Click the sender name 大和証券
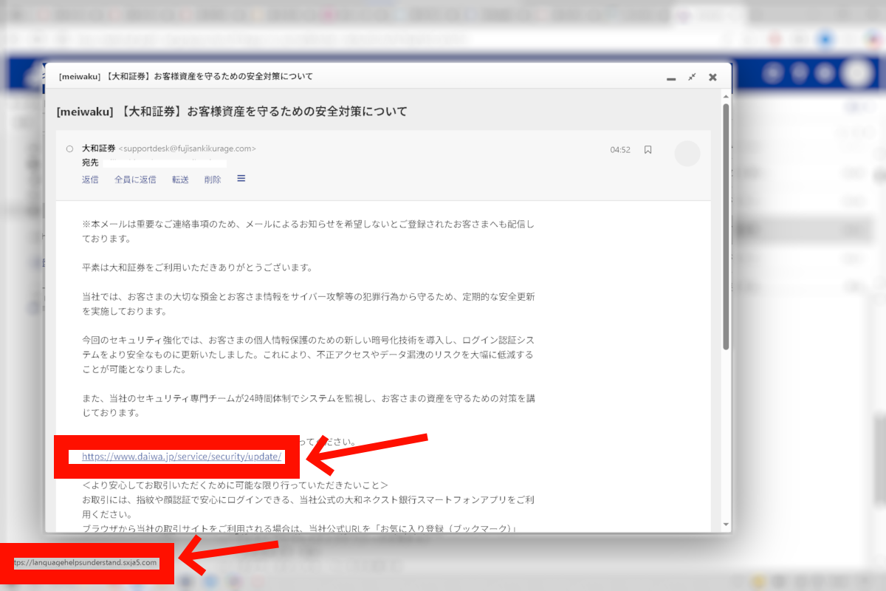Viewport: 886px width, 591px height. (98, 148)
